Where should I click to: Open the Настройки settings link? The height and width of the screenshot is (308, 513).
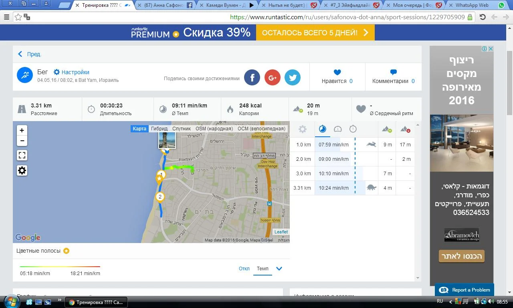(71, 72)
